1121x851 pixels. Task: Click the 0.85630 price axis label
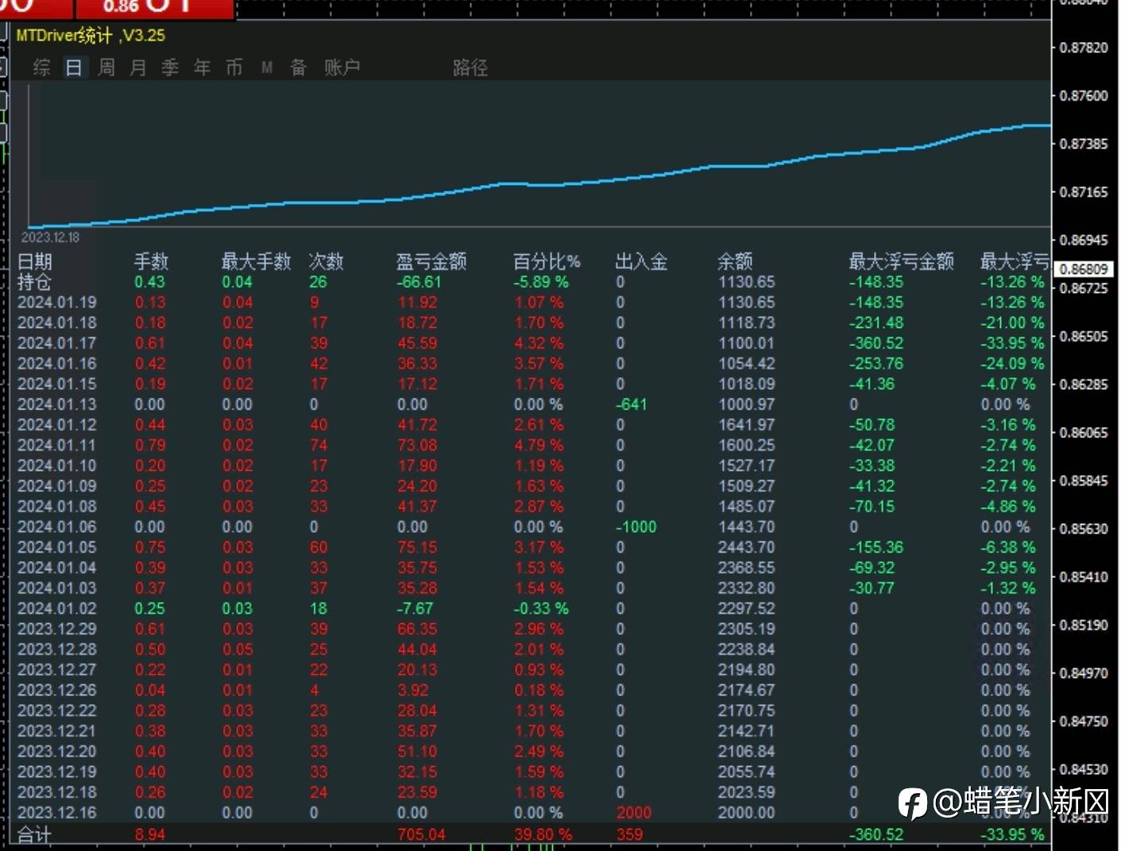(x=1084, y=529)
